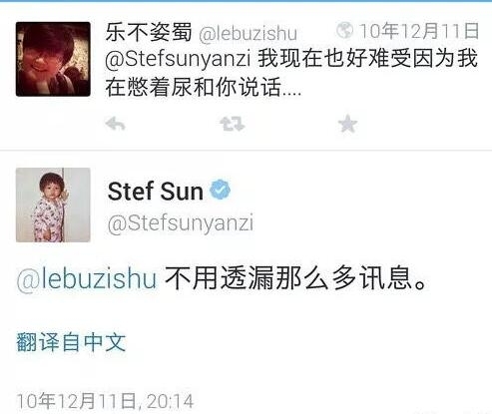
Task: Favorite the tweet with star icon
Action: (x=347, y=124)
